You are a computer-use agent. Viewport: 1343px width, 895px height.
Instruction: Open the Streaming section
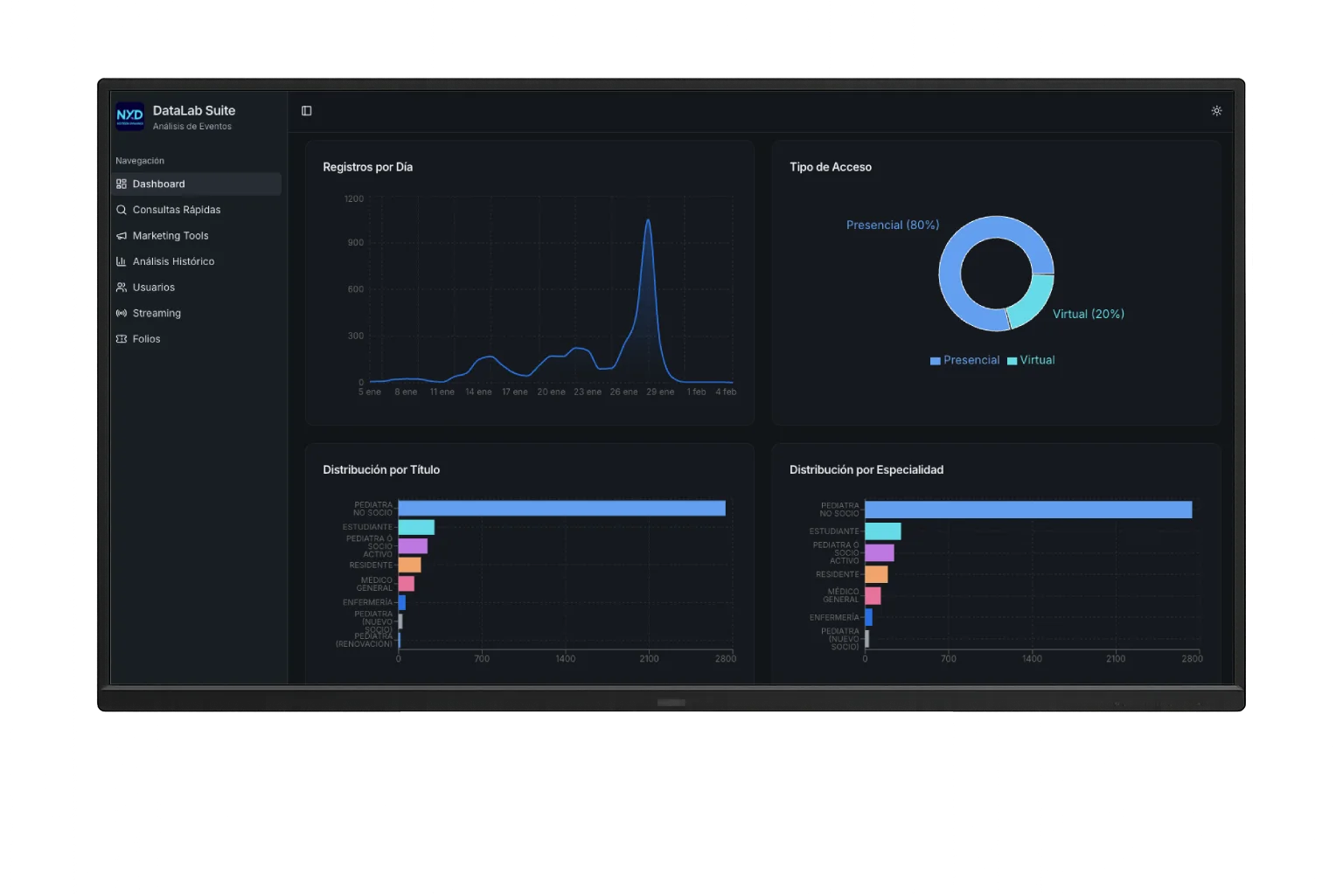[x=196, y=313]
